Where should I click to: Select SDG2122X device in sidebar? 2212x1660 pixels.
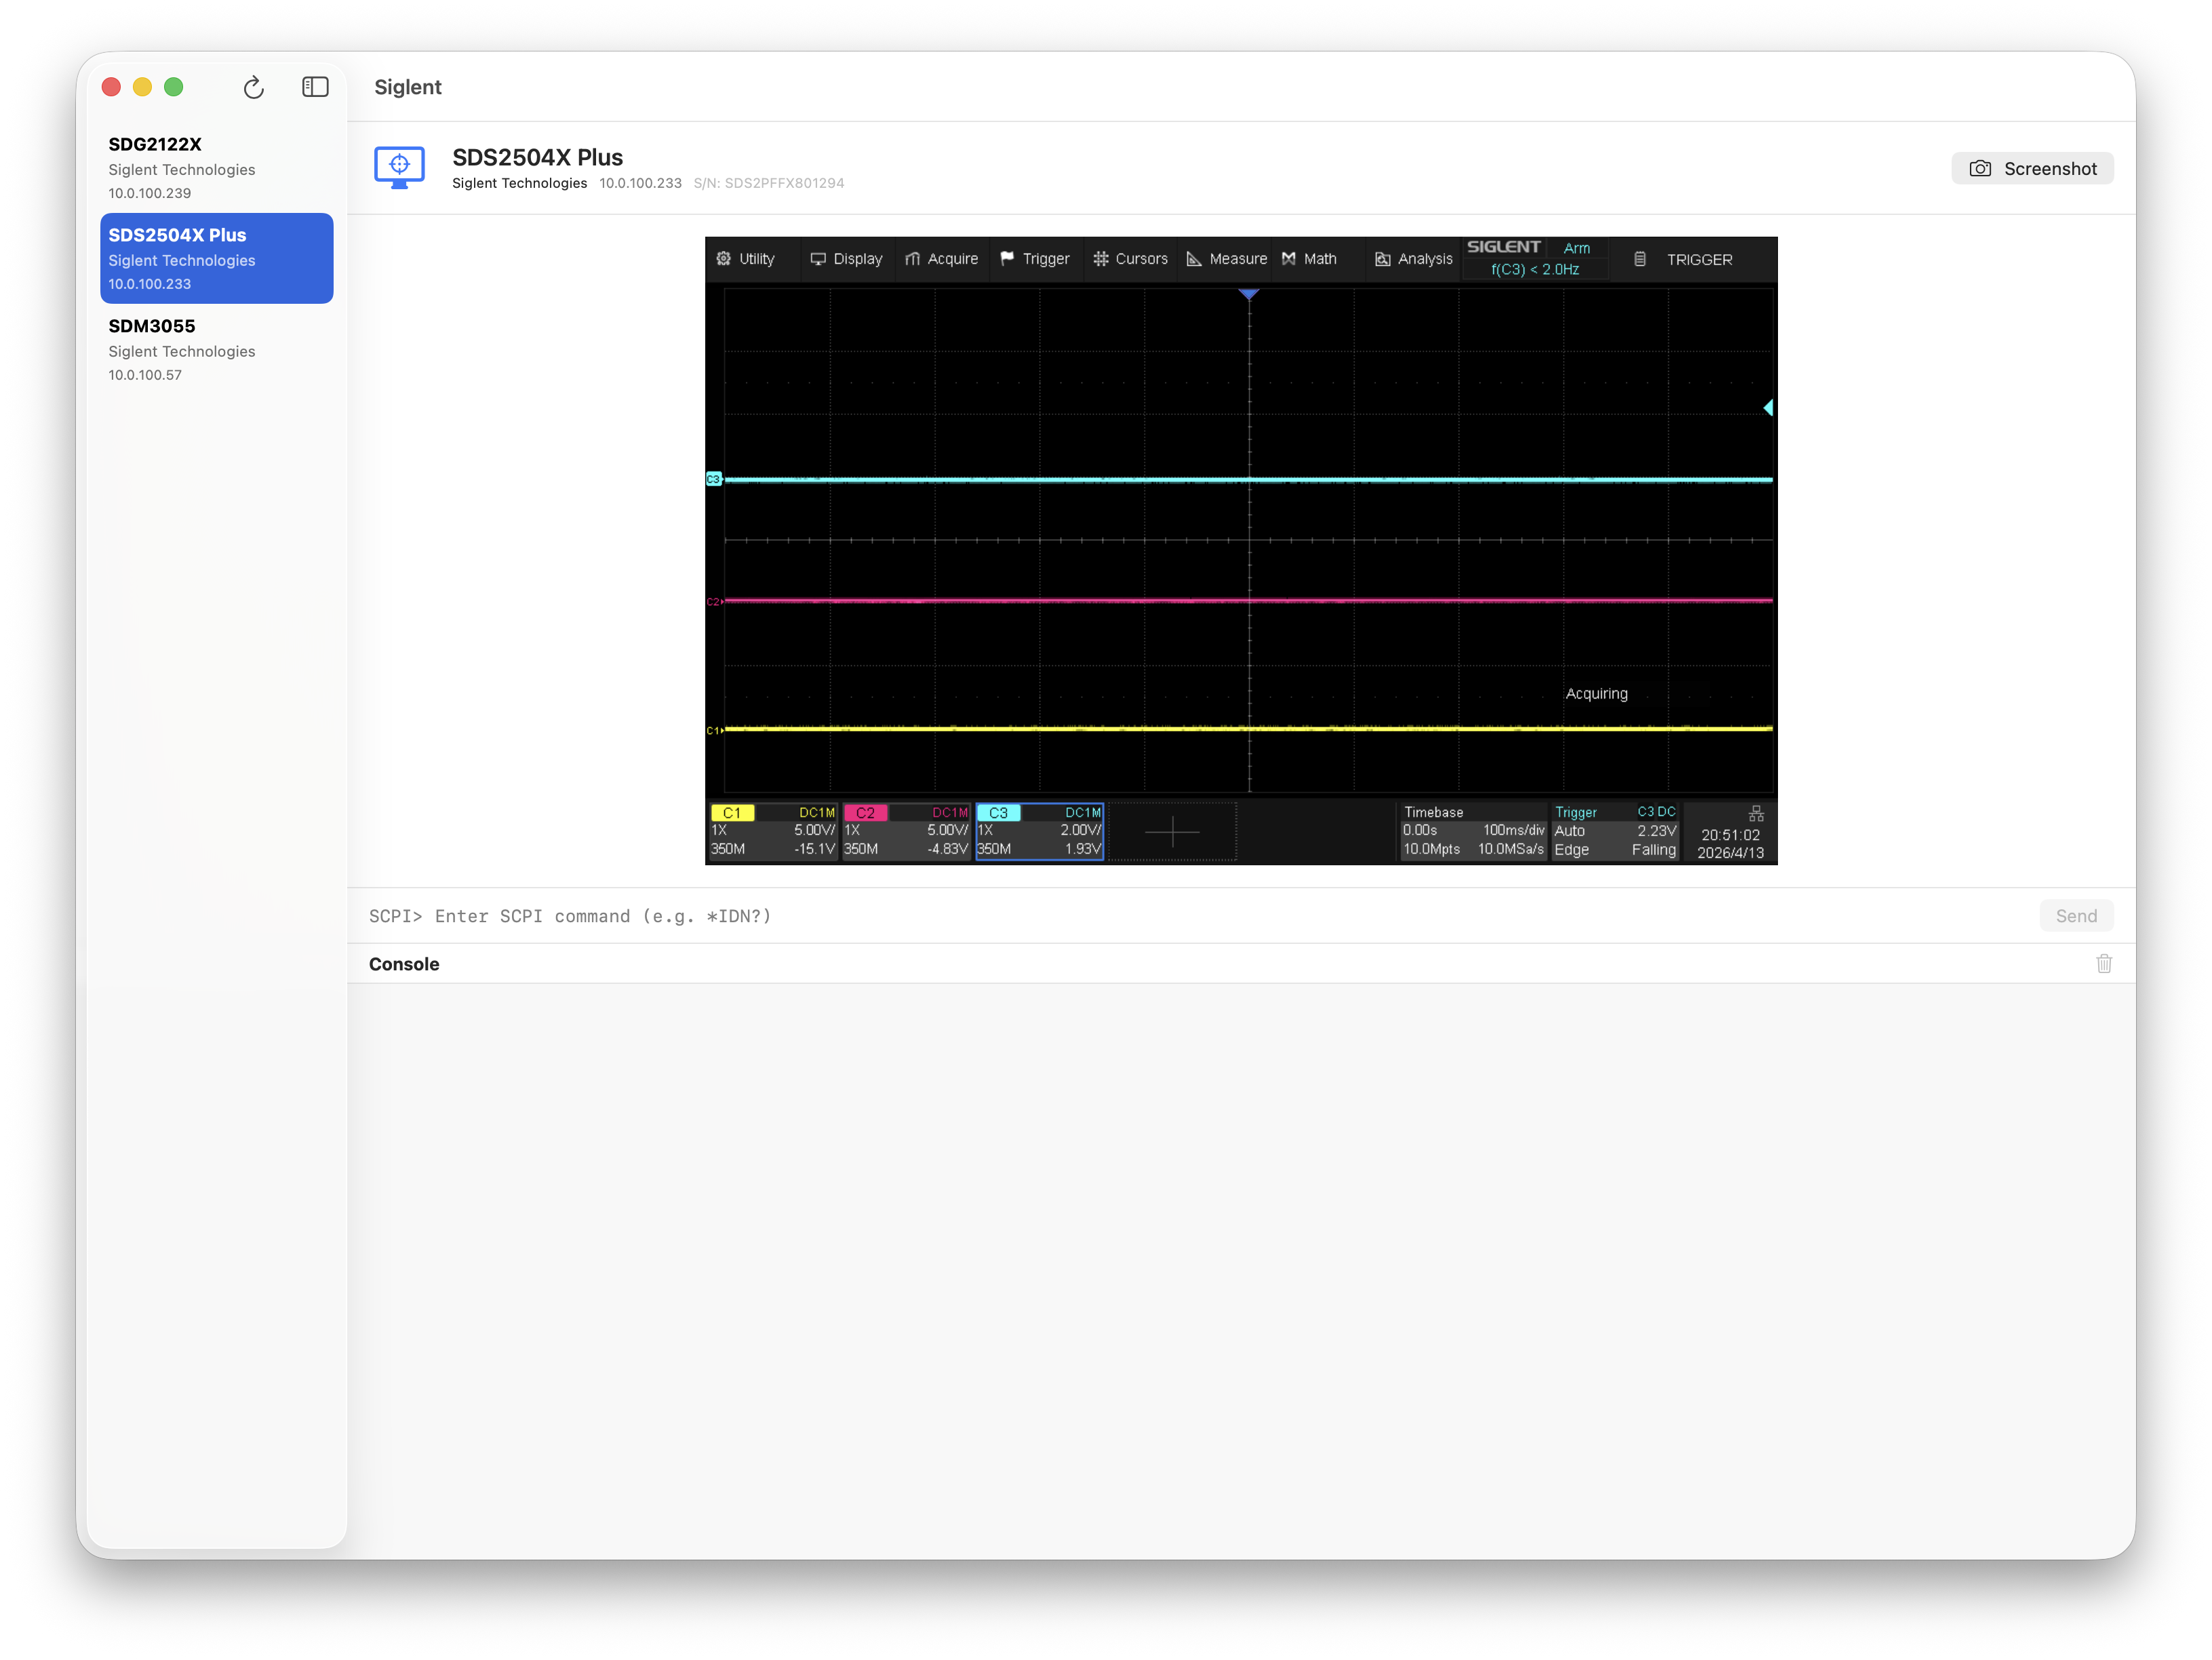tap(216, 167)
